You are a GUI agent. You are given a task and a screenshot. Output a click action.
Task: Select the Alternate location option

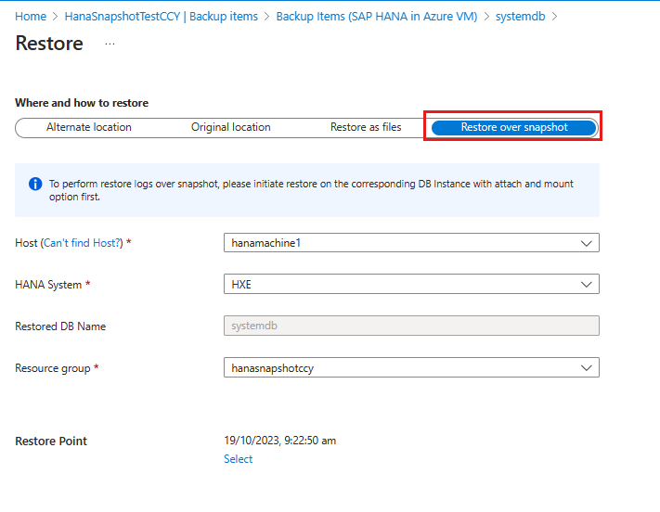coord(89,127)
